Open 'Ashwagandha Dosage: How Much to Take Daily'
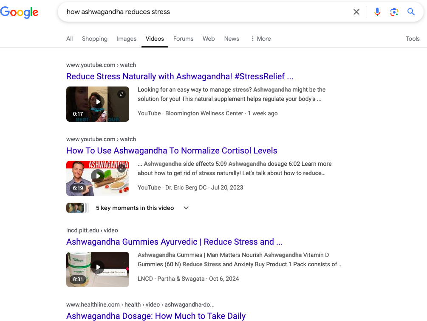 point(156,316)
